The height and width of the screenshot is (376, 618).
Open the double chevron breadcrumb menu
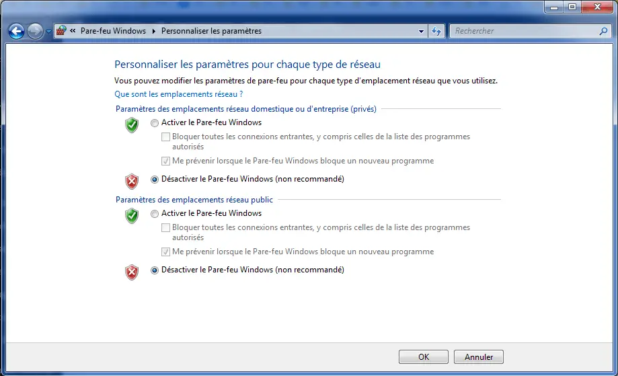73,30
